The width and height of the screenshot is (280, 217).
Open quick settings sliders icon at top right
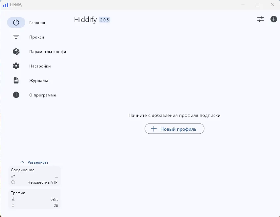point(260,19)
